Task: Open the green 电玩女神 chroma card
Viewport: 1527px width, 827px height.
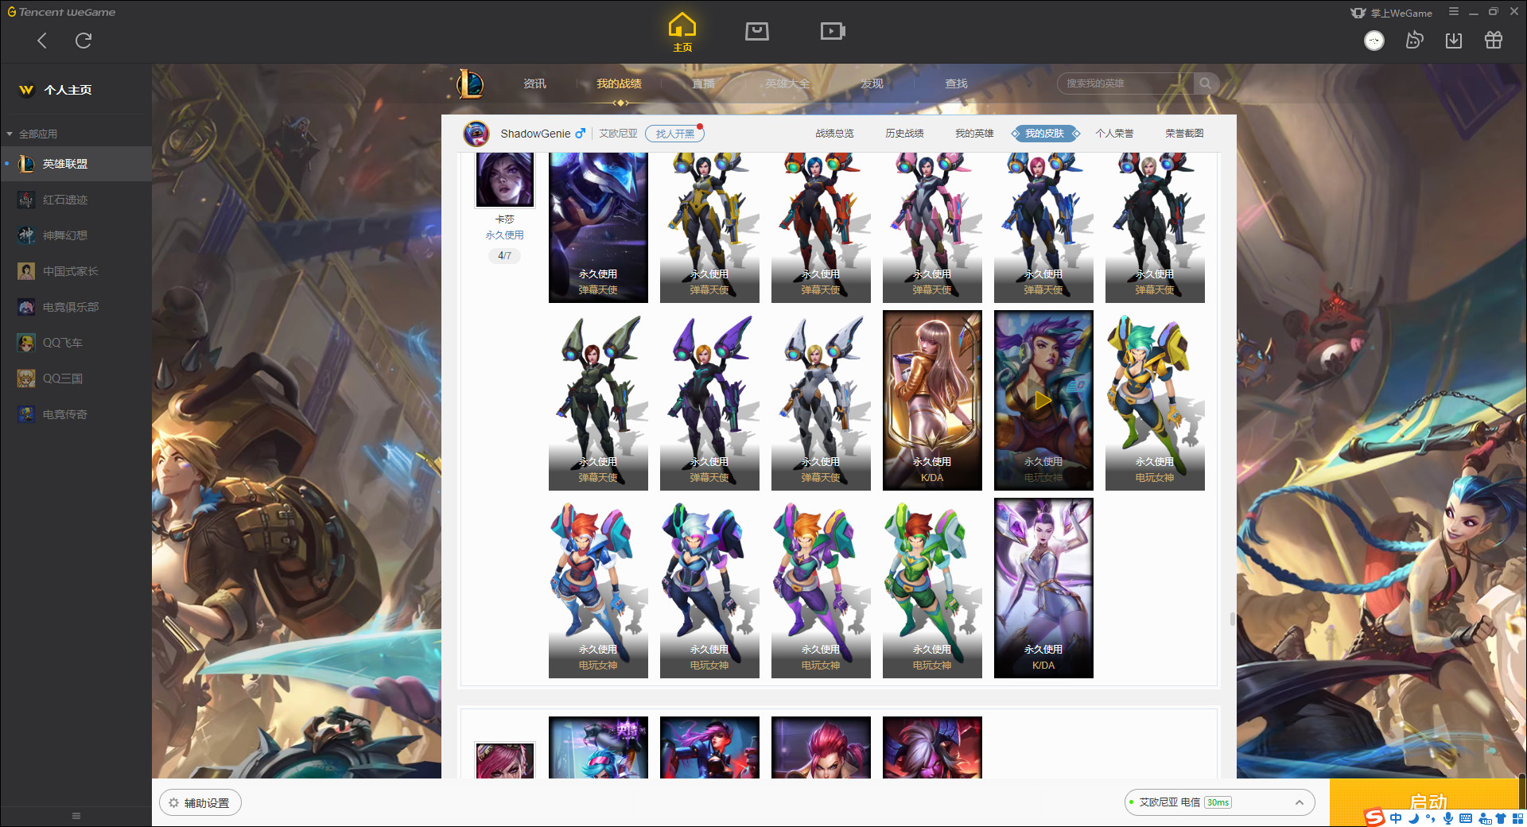Action: click(x=932, y=588)
